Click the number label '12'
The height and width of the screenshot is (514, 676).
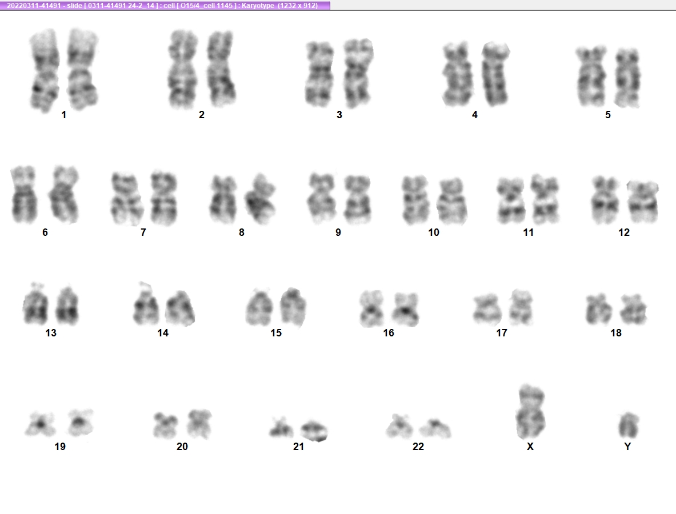pyautogui.click(x=624, y=232)
